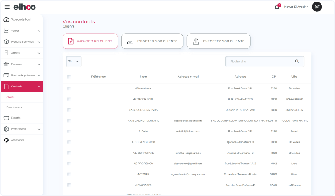
Task: Select Clients submenu item
Action: click(11, 97)
